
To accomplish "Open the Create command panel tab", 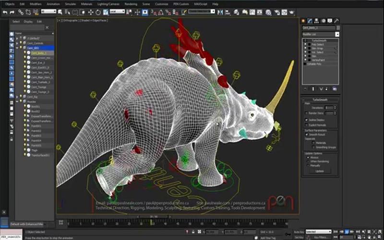I will coord(304,21).
